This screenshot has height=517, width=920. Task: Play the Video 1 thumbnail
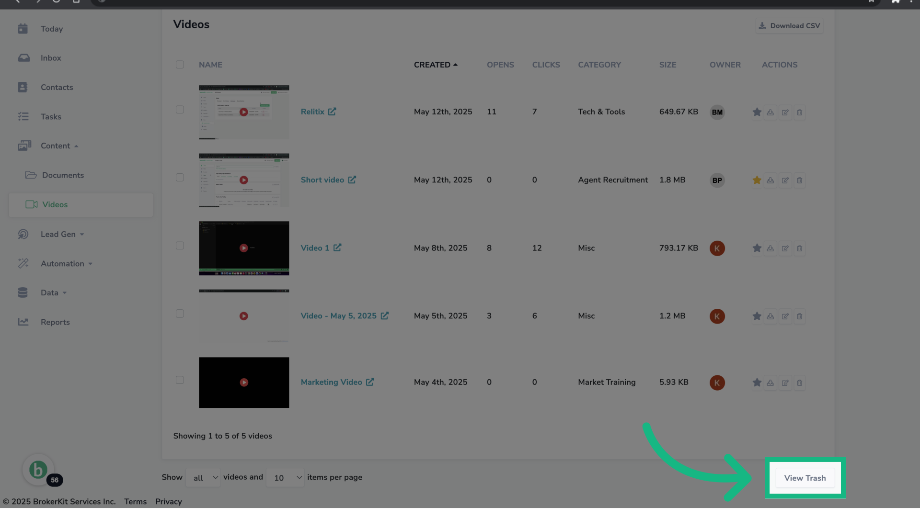point(244,248)
